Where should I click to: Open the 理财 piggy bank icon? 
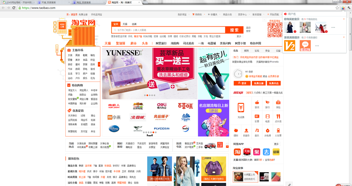236,131
